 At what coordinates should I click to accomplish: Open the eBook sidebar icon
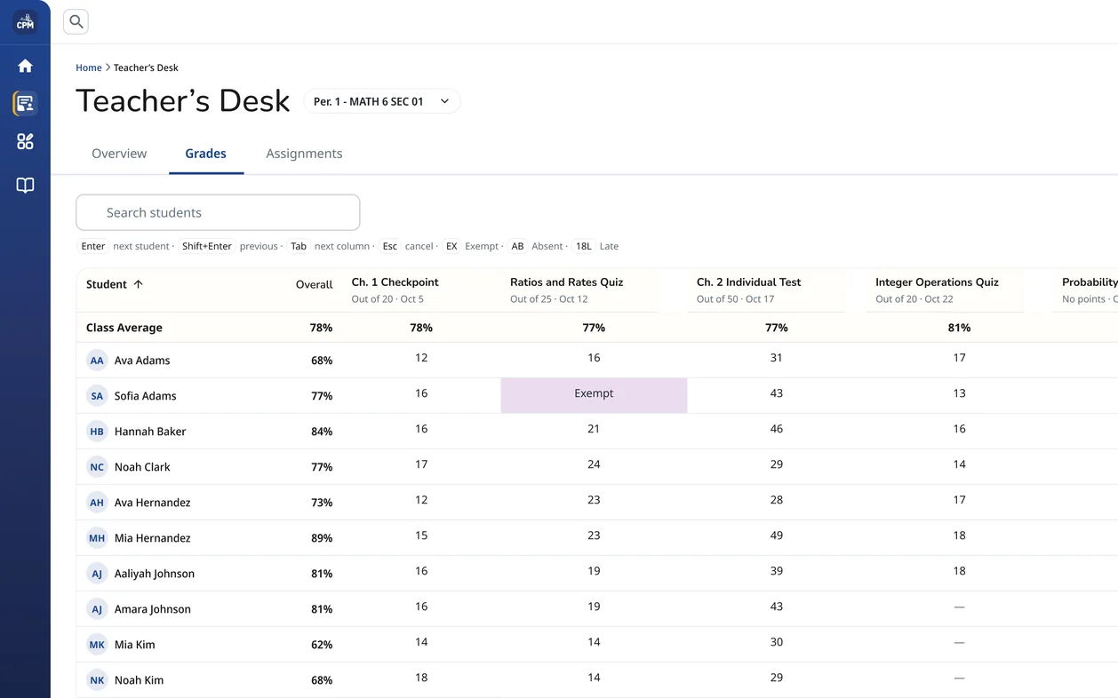click(x=25, y=185)
